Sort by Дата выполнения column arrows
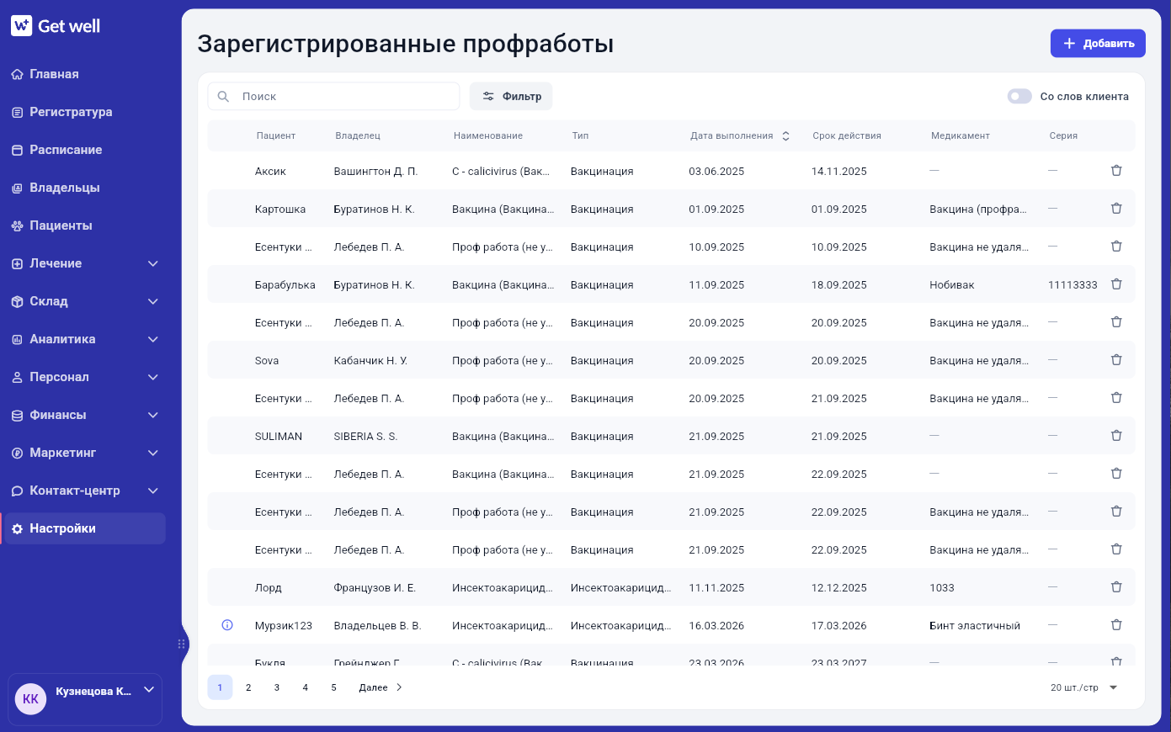The width and height of the screenshot is (1171, 732). tap(785, 135)
